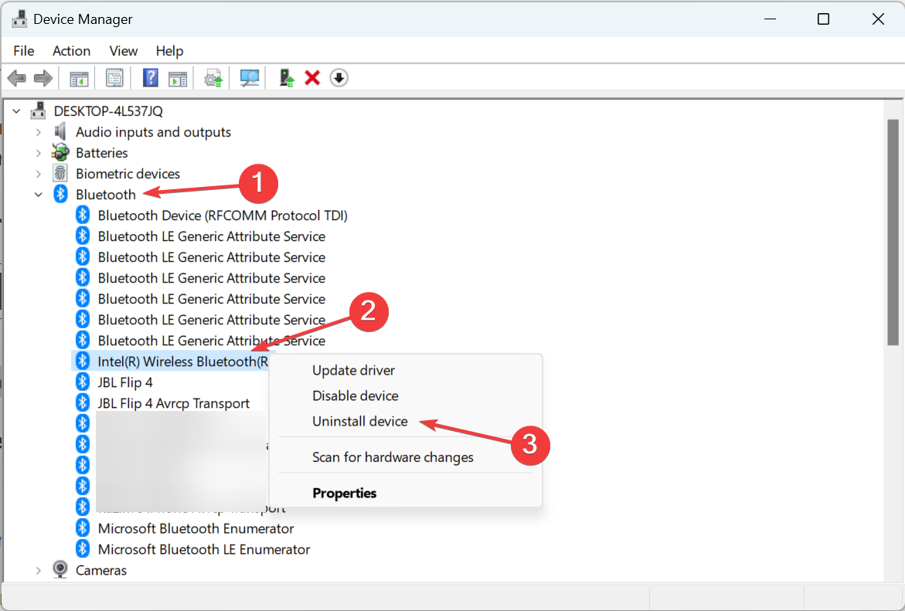Collapse the Bluetooth category
This screenshot has height=611, width=905.
[x=38, y=194]
